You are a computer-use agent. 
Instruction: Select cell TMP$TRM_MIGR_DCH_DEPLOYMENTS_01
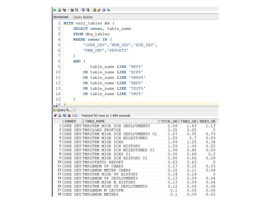click(120, 134)
